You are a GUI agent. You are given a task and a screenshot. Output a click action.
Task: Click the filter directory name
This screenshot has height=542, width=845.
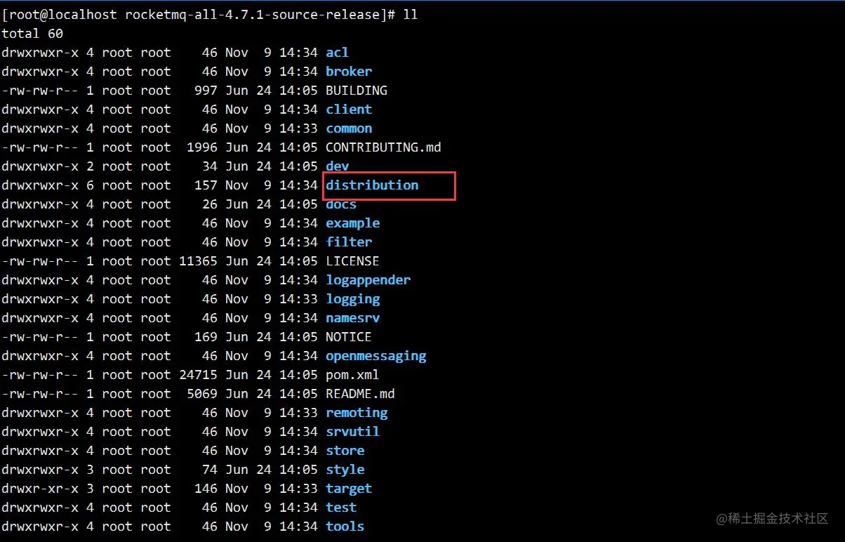(349, 242)
